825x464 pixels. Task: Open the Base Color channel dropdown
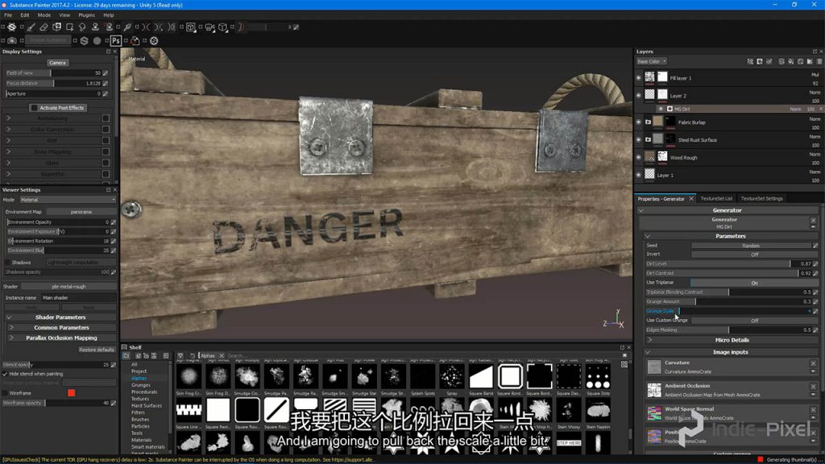(651, 61)
